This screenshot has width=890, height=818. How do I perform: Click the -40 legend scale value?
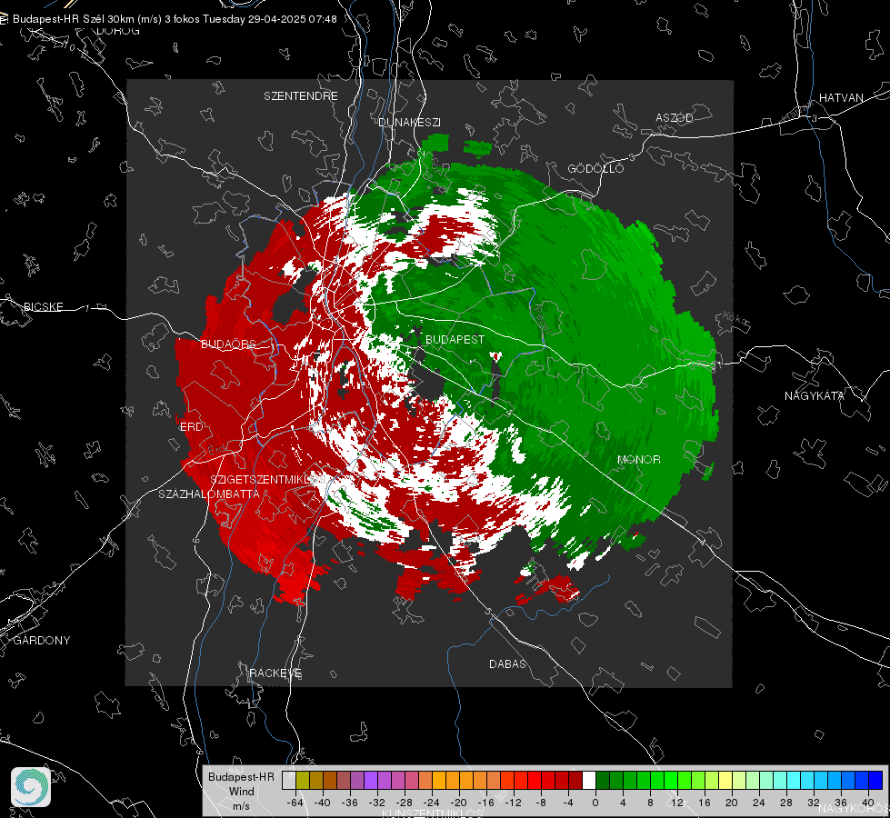[323, 803]
